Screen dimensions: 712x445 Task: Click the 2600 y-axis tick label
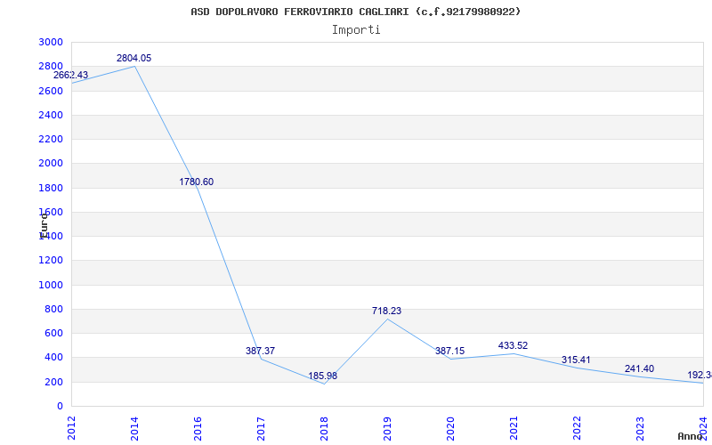tap(51, 91)
